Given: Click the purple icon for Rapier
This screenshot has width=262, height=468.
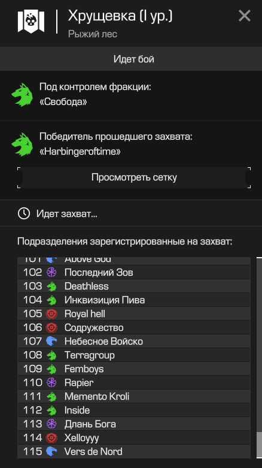Looking at the screenshot, I should coord(51,383).
